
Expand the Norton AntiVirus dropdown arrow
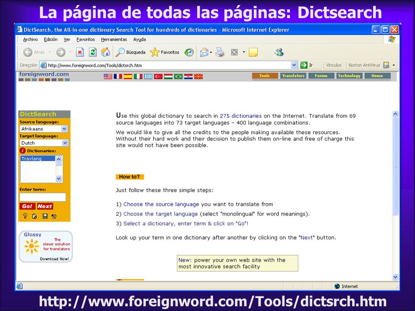pos(394,65)
